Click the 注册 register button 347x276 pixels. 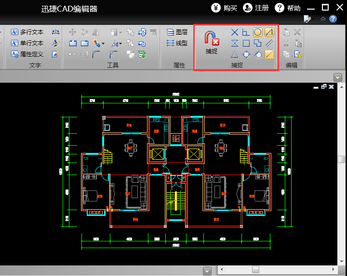pos(256,8)
